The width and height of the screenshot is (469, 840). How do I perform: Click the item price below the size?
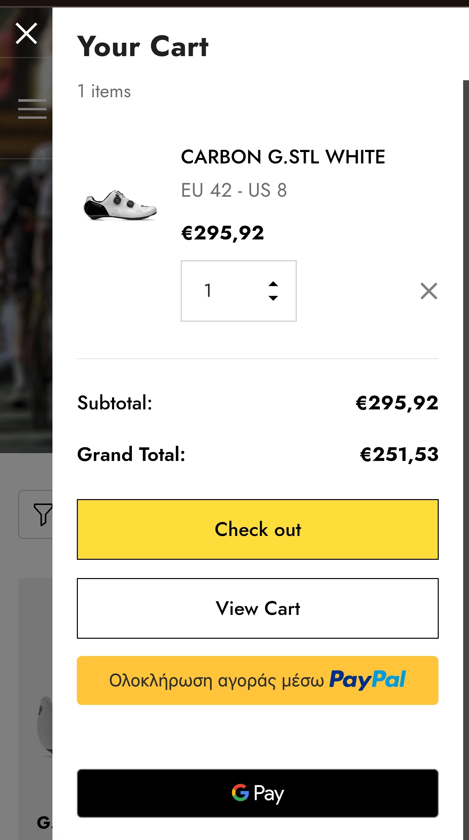pyautogui.click(x=222, y=233)
